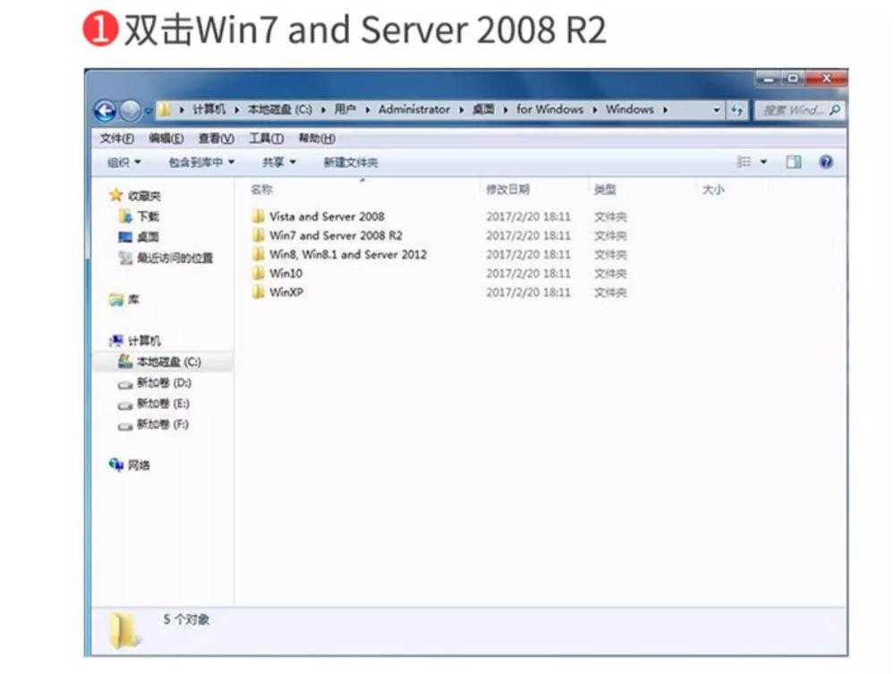This screenshot has height=674, width=894.
Task: Open the 工具(T) menu
Action: coord(267,139)
